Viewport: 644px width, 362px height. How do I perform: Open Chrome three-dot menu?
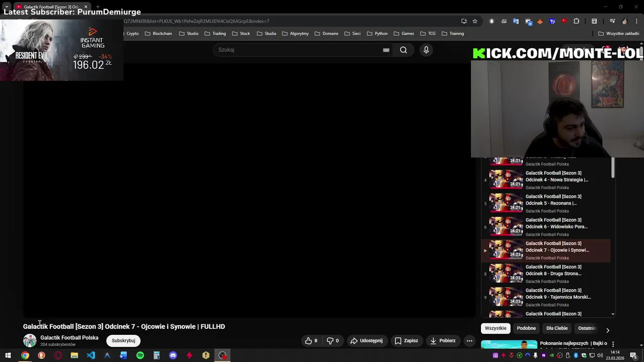click(636, 21)
